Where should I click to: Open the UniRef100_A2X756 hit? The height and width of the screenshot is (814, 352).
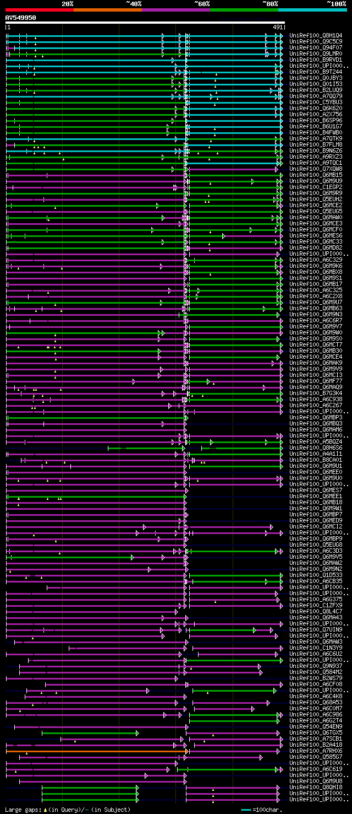[x=316, y=114]
